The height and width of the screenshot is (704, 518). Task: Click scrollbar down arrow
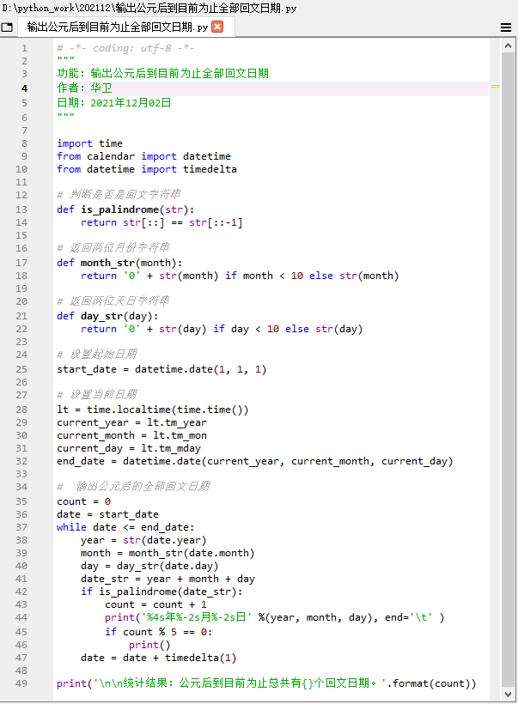508,694
